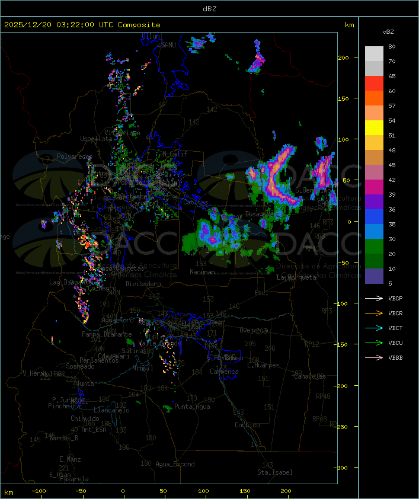Click the L.Huarpes place label
This screenshot has height=499, width=419.
click(263, 365)
